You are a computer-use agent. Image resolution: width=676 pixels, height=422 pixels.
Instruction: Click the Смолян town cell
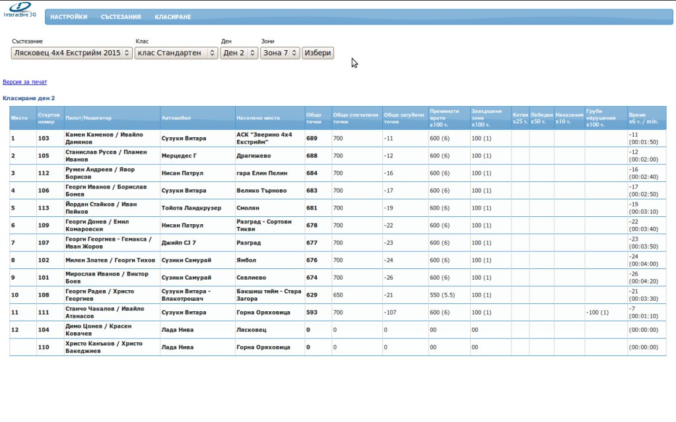(270, 208)
